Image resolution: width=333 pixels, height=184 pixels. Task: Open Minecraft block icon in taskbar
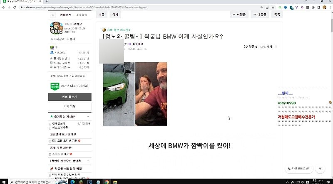pos(81,182)
